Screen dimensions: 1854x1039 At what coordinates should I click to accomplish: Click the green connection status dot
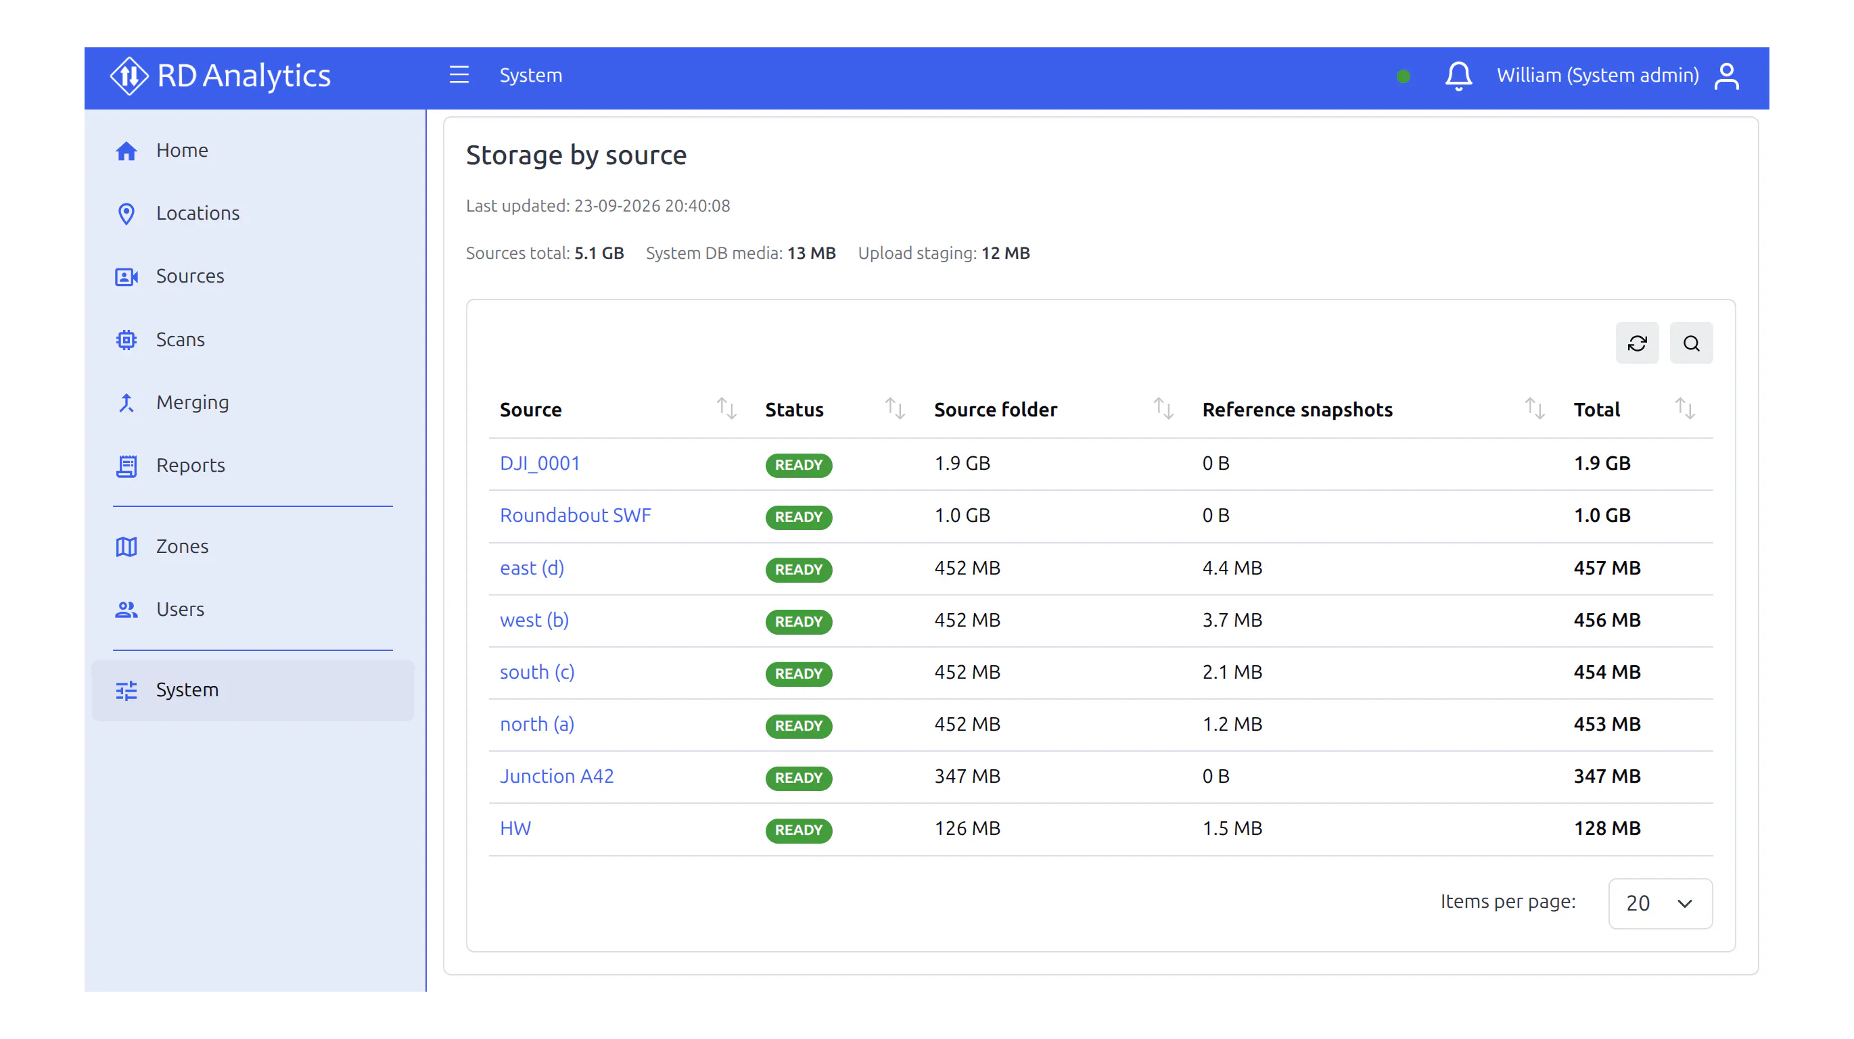pyautogui.click(x=1403, y=76)
